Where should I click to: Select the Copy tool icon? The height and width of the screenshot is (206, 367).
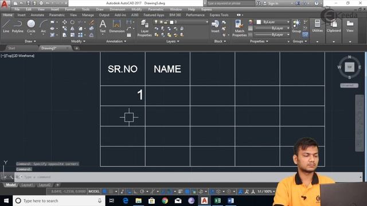coord(65,29)
